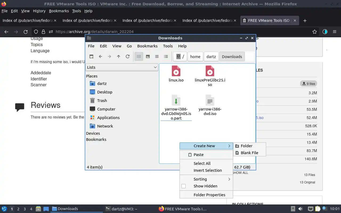Open file manager Help menu
The width and height of the screenshot is (341, 213).
pyautogui.click(x=182, y=46)
